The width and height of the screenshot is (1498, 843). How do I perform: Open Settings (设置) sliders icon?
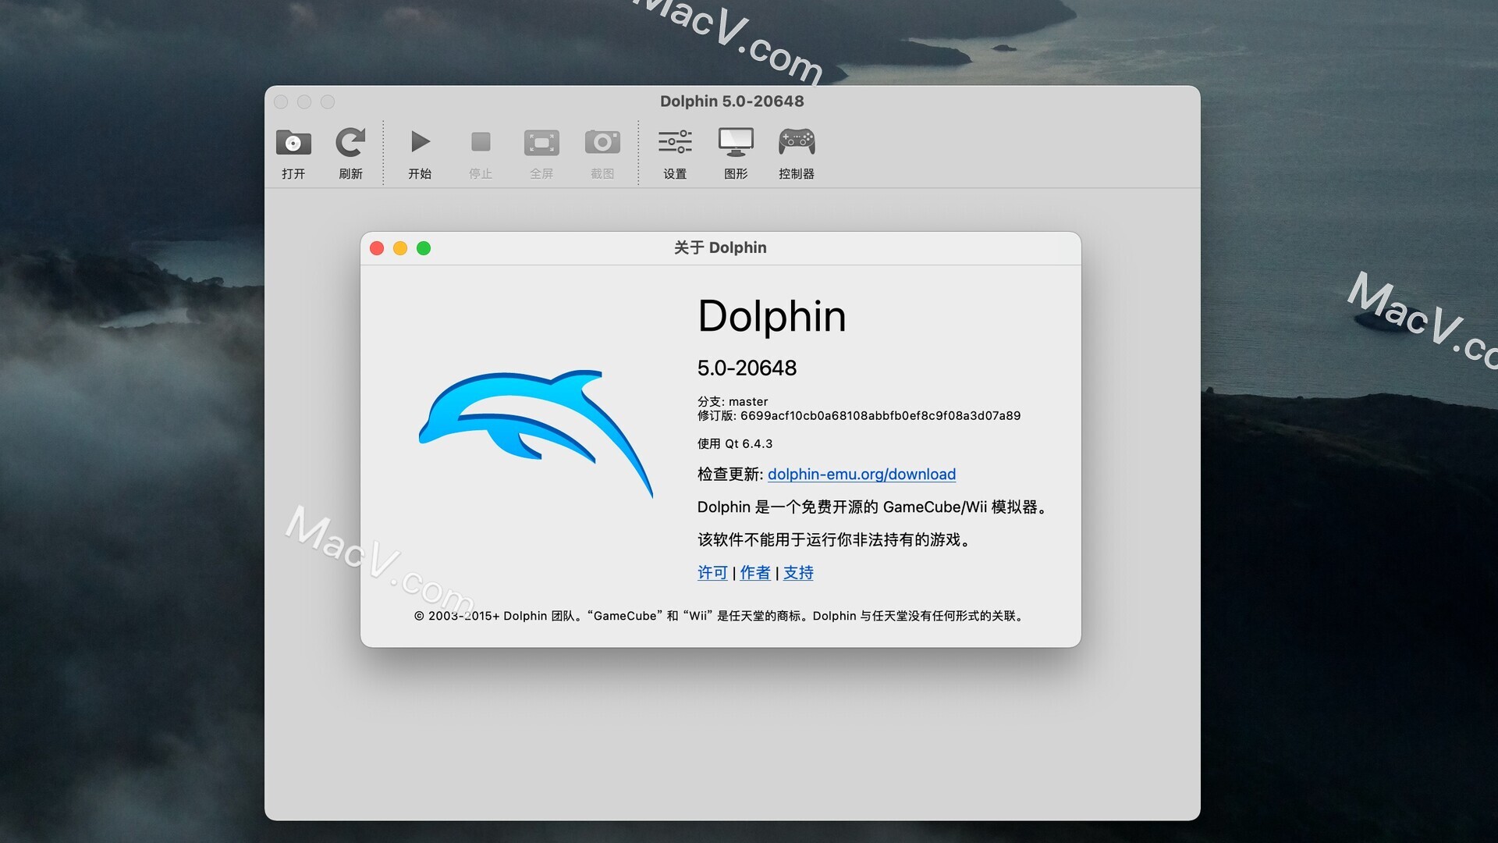pyautogui.click(x=675, y=142)
